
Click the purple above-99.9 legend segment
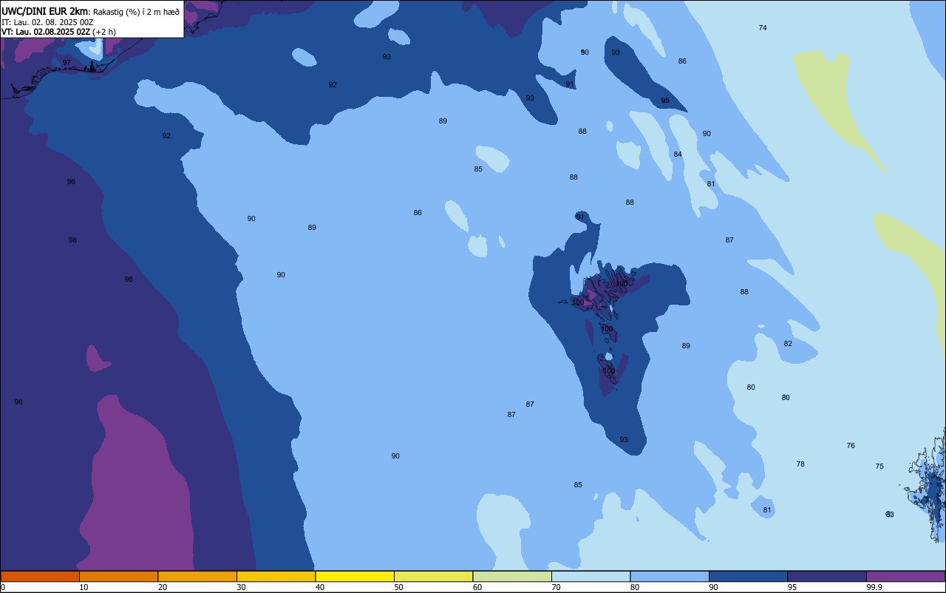click(x=905, y=576)
